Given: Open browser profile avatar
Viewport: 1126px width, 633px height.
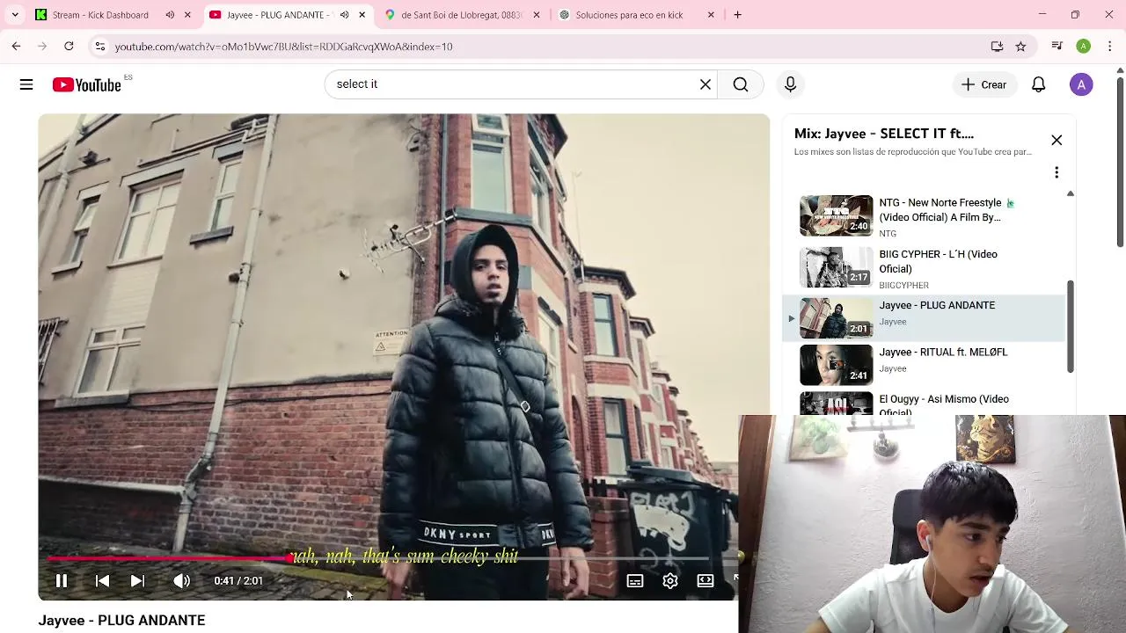Looking at the screenshot, I should click(1084, 47).
